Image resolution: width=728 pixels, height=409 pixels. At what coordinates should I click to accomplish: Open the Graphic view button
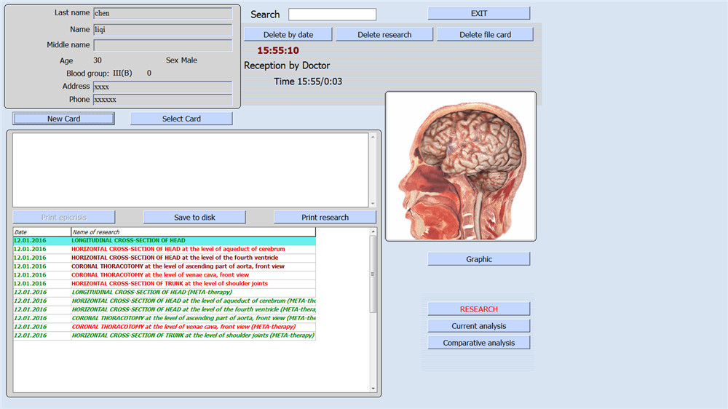[x=479, y=259]
